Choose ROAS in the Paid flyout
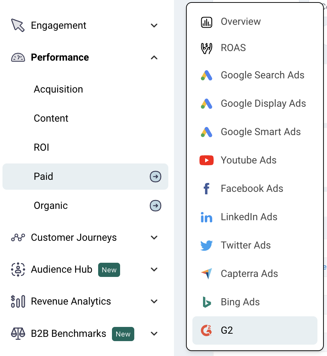The width and height of the screenshot is (327, 356). 233,48
